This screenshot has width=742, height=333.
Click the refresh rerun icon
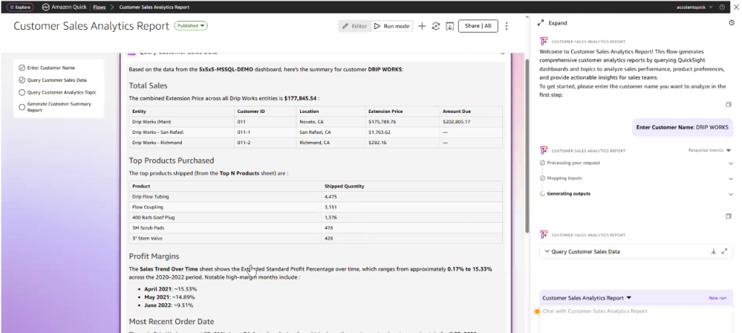(435, 26)
